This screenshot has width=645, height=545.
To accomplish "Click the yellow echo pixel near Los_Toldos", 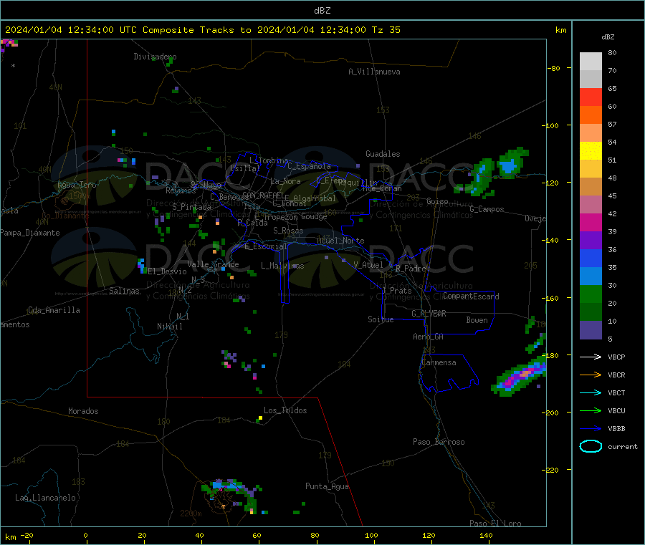I will 260,418.
